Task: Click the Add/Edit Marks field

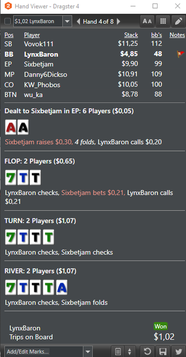Action: click(44, 351)
